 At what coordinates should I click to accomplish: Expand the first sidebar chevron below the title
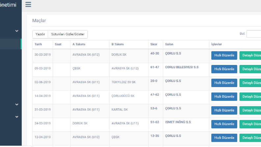(x=17, y=31)
